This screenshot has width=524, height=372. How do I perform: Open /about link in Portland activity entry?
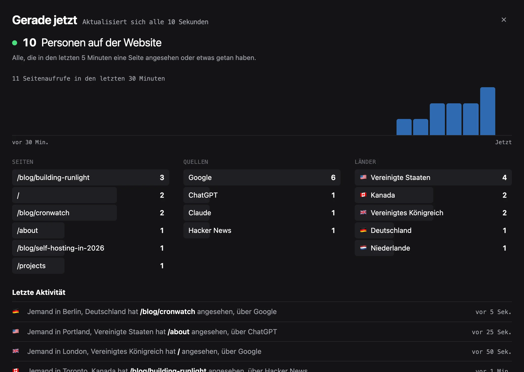pyautogui.click(x=179, y=332)
